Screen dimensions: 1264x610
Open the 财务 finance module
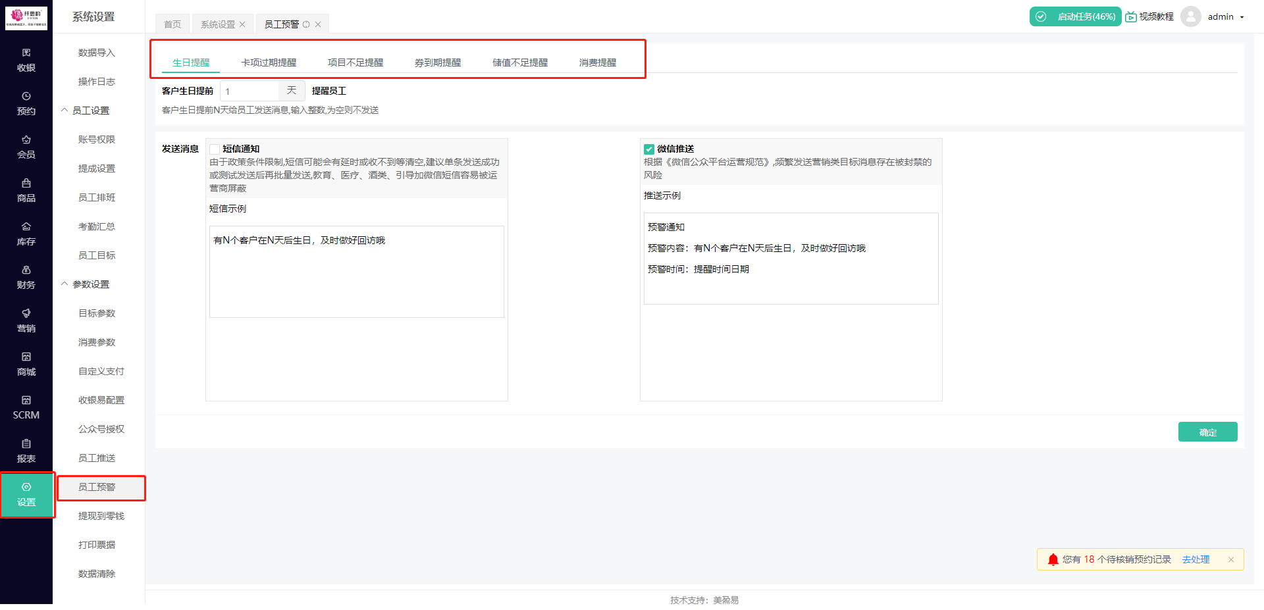[26, 277]
